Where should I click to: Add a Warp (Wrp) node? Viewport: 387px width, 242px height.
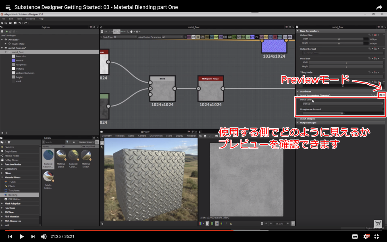(x=280, y=37)
